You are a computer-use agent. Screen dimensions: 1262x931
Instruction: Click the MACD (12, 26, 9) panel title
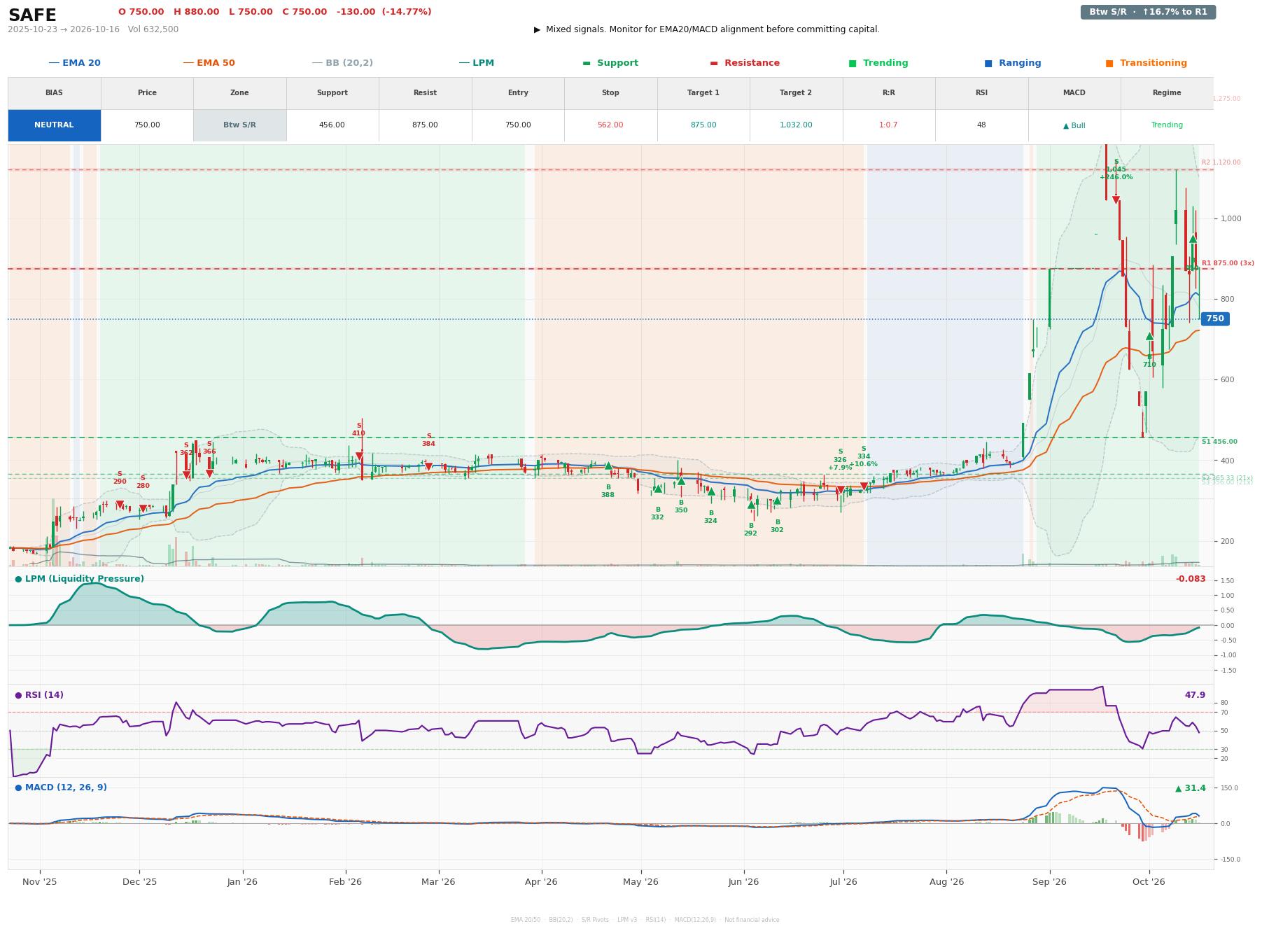coord(61,787)
